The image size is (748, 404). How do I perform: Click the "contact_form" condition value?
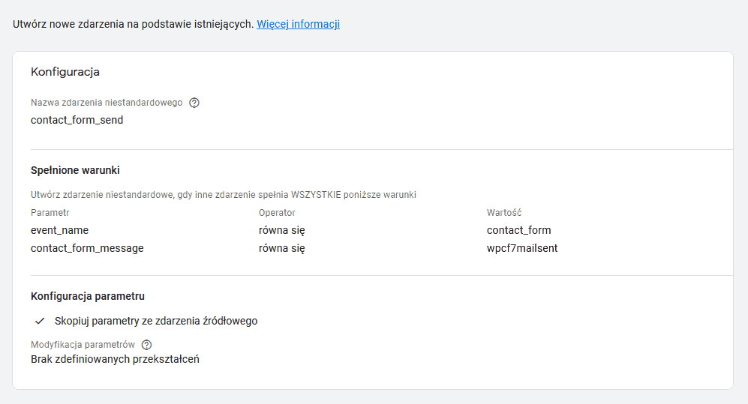(518, 230)
